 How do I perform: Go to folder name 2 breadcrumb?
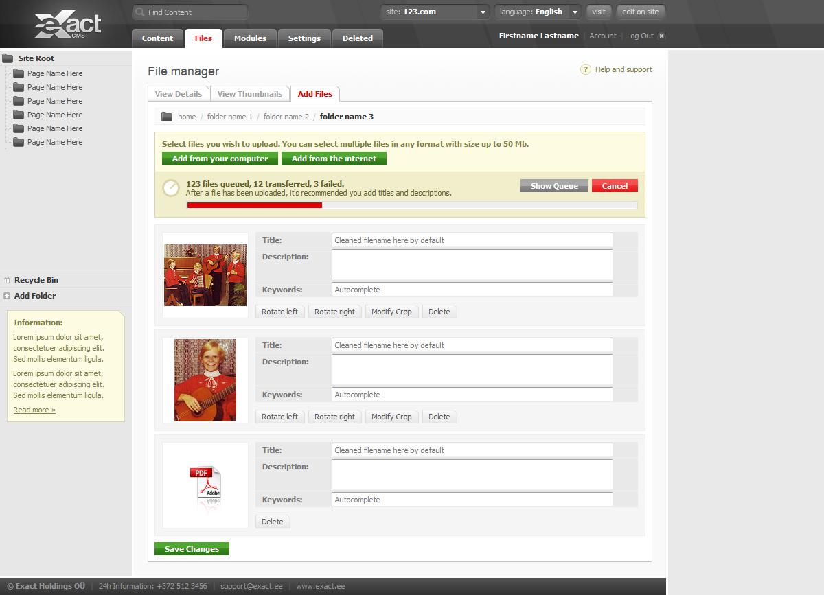coord(286,117)
